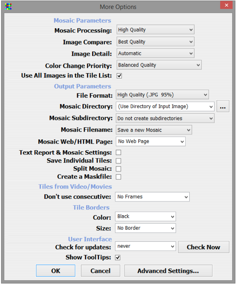Uncheck Use All Images in the Tile List

[119, 76]
